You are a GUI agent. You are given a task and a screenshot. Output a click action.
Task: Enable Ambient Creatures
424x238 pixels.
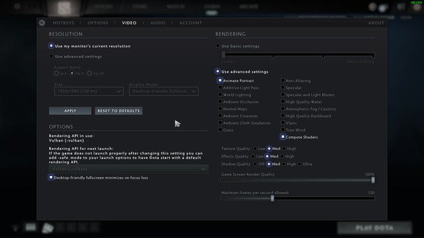tap(220, 116)
